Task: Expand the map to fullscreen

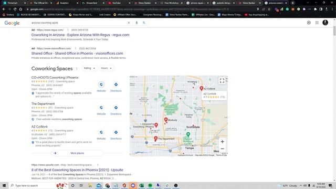Action: [222, 81]
